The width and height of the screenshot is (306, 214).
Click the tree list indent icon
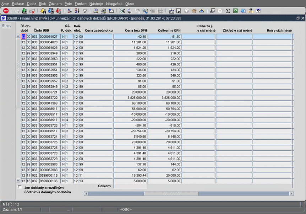pyautogui.click(x=152, y=11)
